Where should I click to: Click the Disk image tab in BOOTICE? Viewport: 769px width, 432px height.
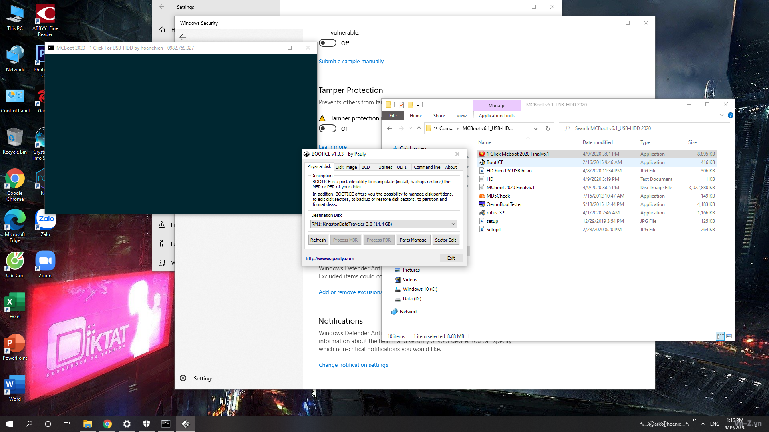click(345, 167)
